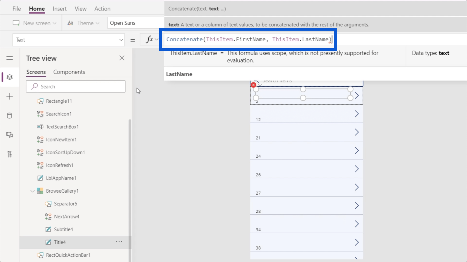This screenshot has width=467, height=262.
Task: Click arrow on gallery row 24
Action: [x=357, y=150]
